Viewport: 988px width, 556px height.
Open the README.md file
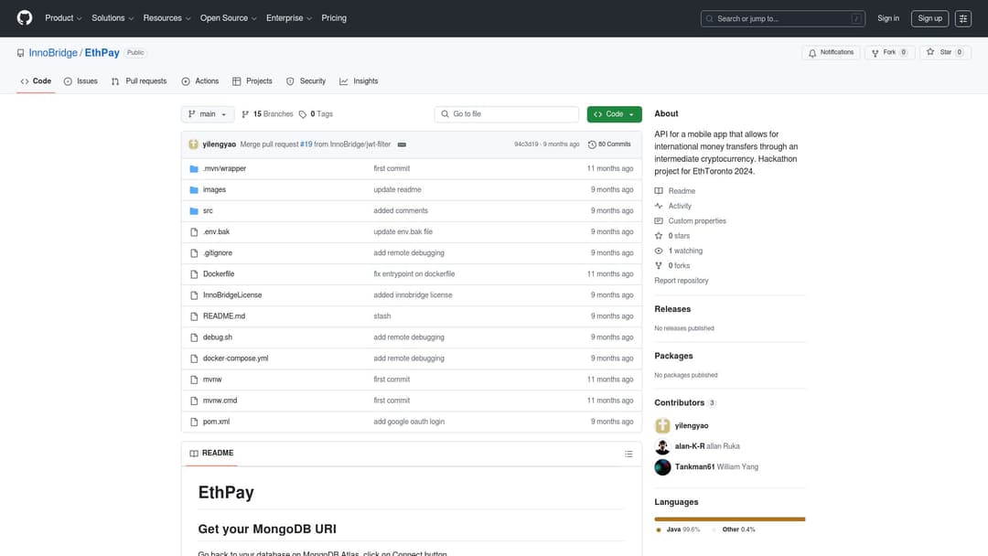(x=224, y=316)
